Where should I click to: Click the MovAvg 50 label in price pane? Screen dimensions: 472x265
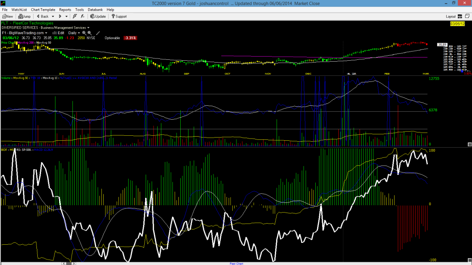coord(44,43)
